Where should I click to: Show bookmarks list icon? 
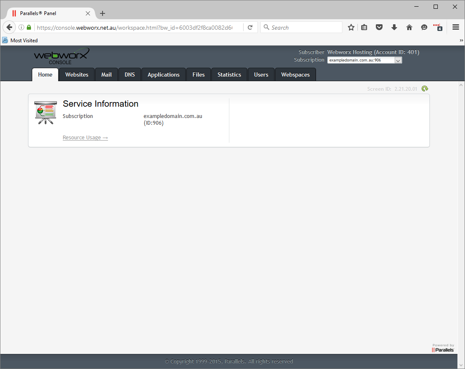[x=364, y=28]
